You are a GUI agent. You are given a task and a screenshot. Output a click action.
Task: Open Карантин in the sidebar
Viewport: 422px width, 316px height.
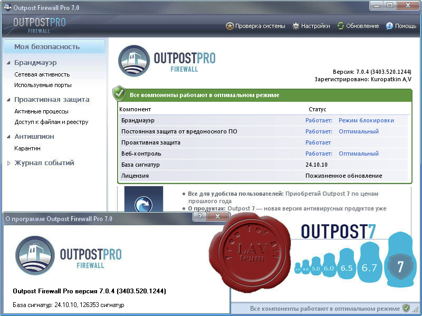[27, 148]
